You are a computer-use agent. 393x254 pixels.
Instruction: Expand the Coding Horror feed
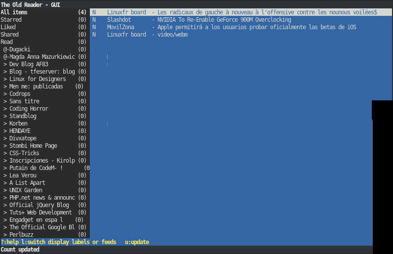(44, 109)
